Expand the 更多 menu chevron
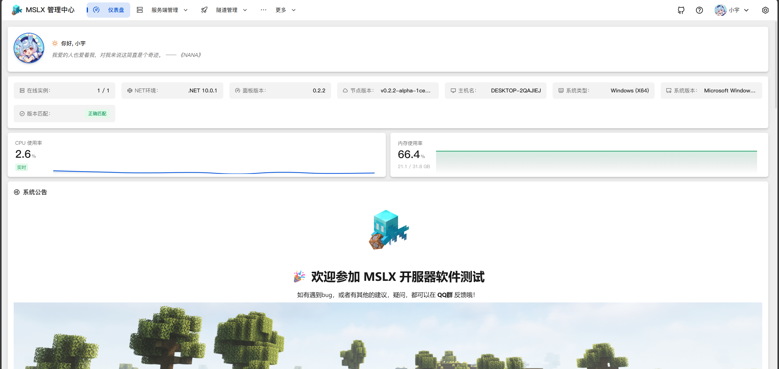The width and height of the screenshot is (779, 369). pyautogui.click(x=294, y=10)
